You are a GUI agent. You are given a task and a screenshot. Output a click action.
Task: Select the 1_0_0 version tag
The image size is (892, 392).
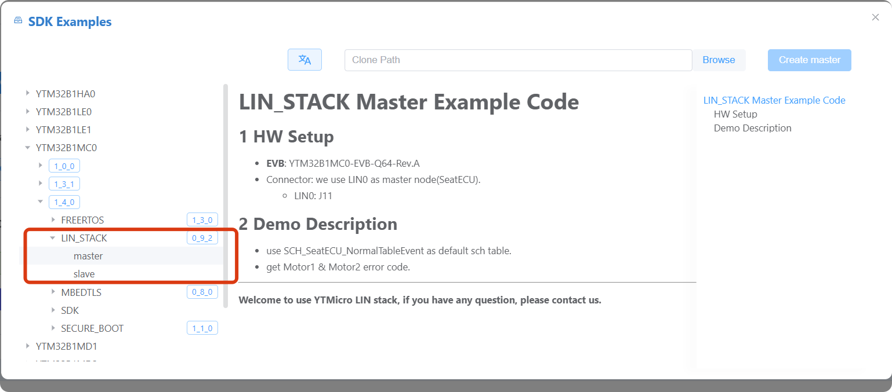64,166
